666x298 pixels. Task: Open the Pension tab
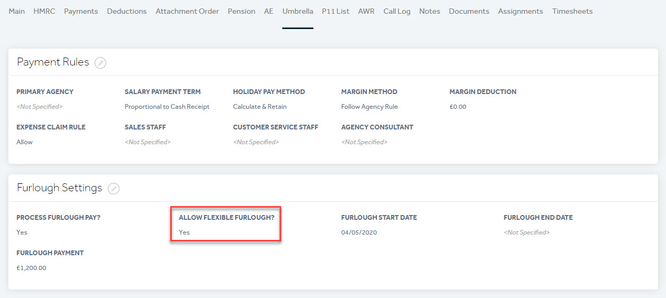[242, 11]
